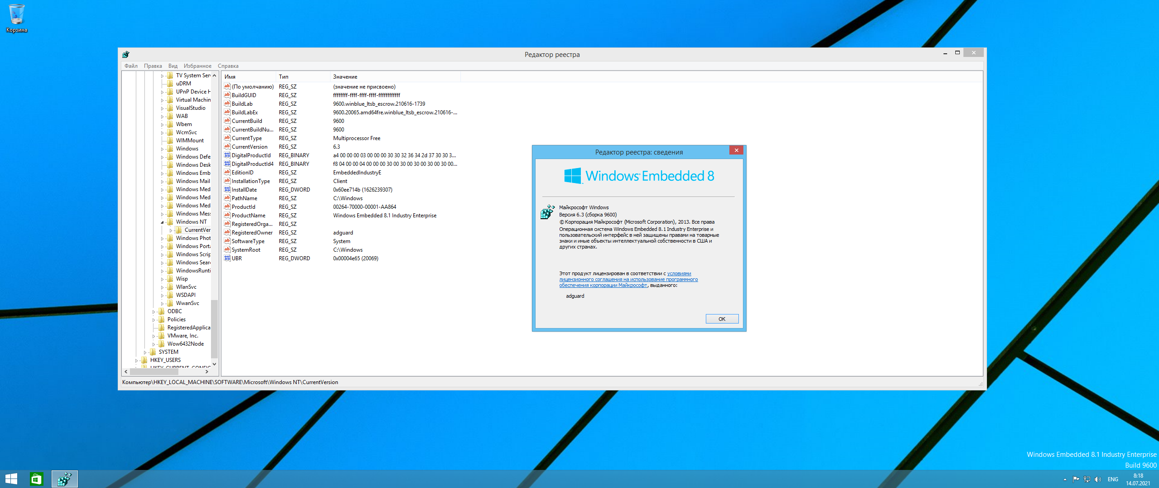This screenshot has height=488, width=1159.
Task: Click the DigitalProductId binary value icon
Action: point(227,155)
